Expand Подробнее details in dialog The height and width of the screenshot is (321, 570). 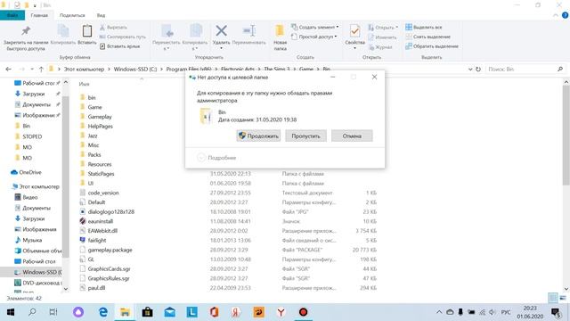point(216,158)
